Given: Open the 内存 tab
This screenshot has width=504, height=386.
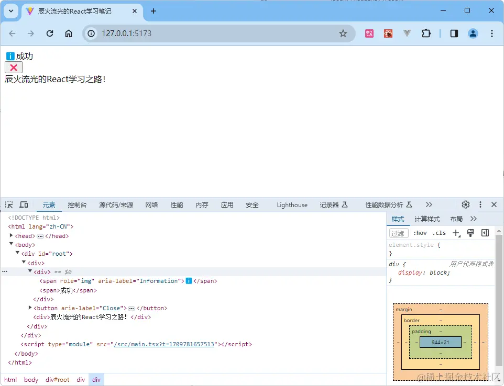Looking at the screenshot, I should 202,205.
